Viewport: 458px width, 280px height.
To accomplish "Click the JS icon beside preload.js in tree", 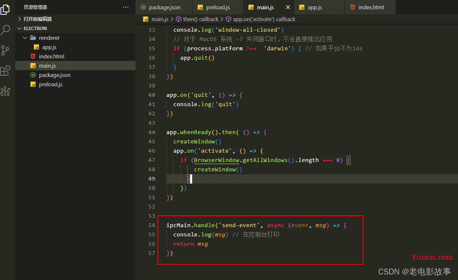I will [33, 84].
